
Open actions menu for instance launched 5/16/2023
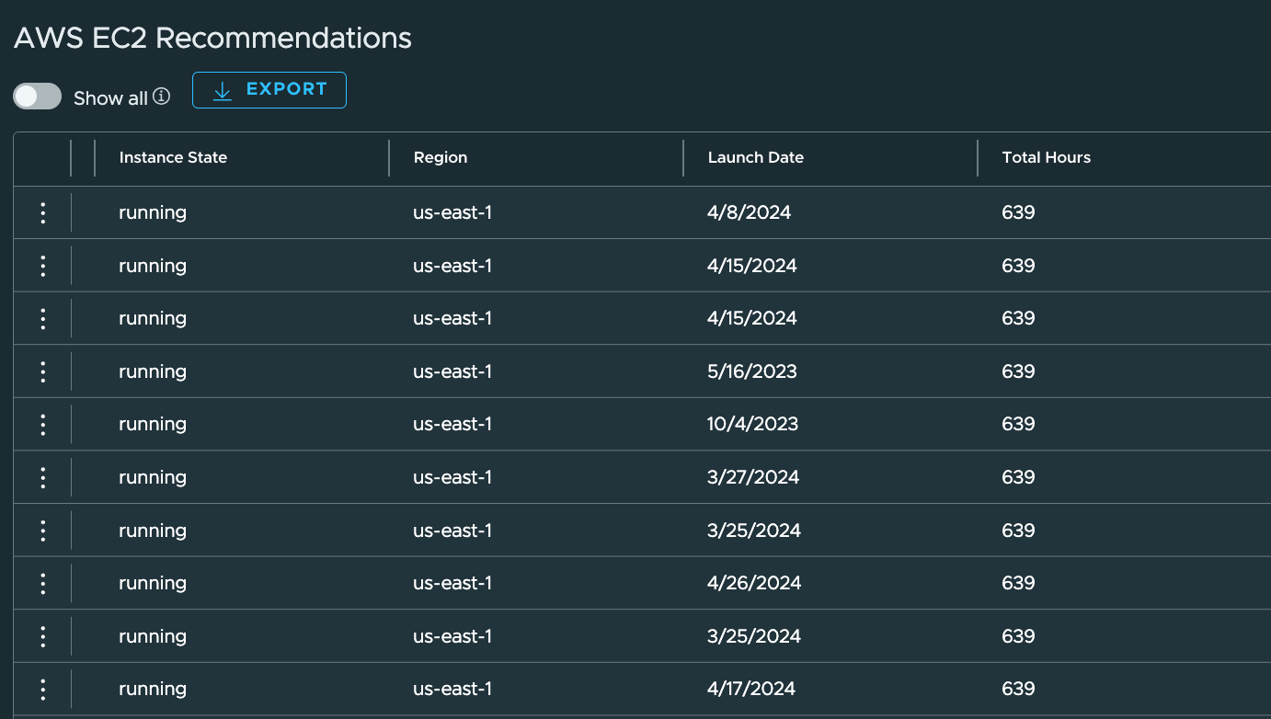[42, 371]
